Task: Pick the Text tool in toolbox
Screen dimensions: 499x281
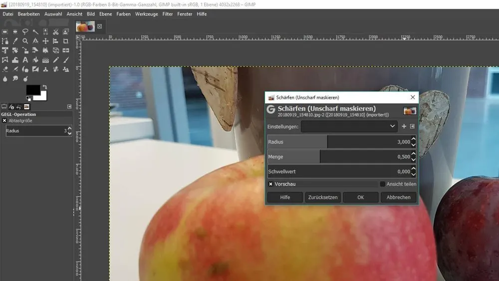Action: [25, 60]
